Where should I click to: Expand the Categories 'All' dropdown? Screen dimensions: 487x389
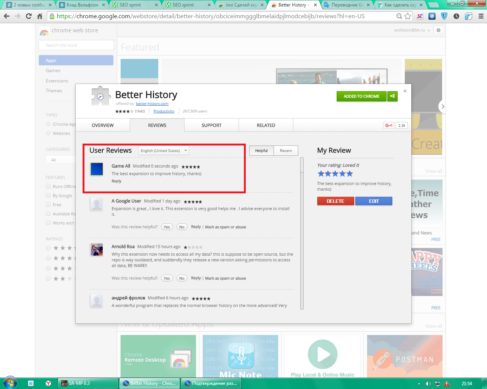(x=61, y=160)
